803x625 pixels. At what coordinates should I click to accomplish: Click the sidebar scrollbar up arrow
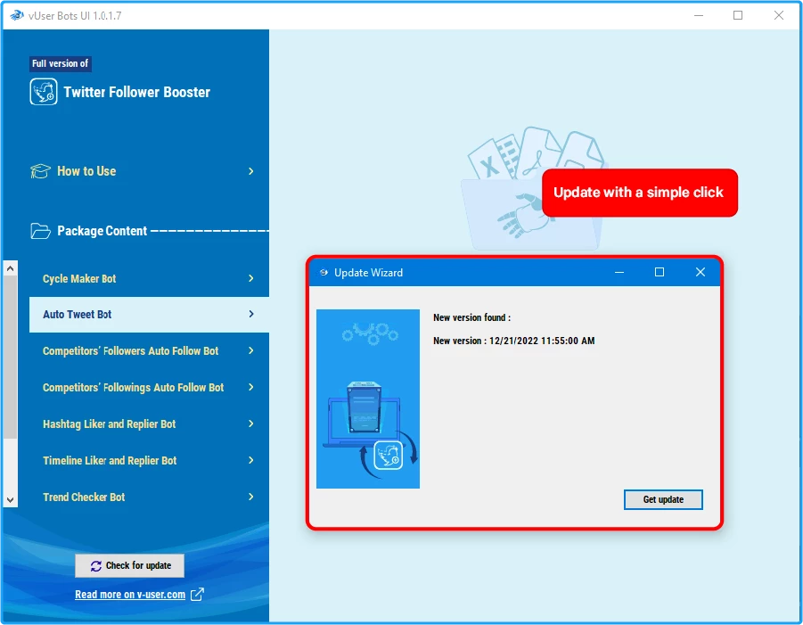10,268
